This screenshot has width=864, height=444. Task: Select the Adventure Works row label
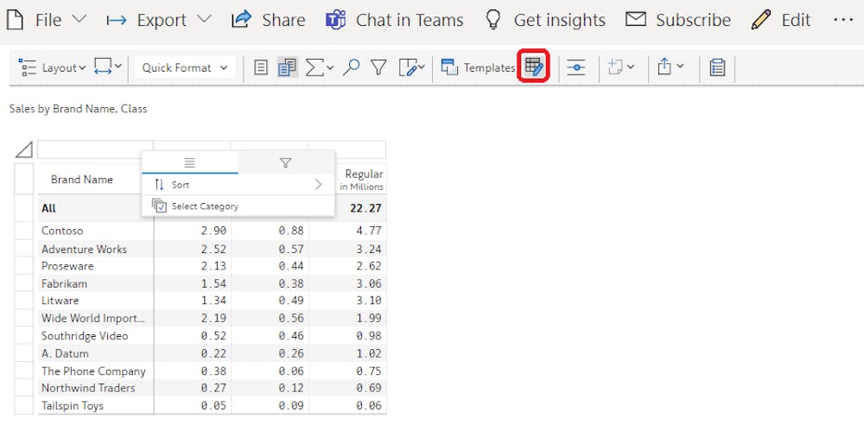tap(84, 249)
